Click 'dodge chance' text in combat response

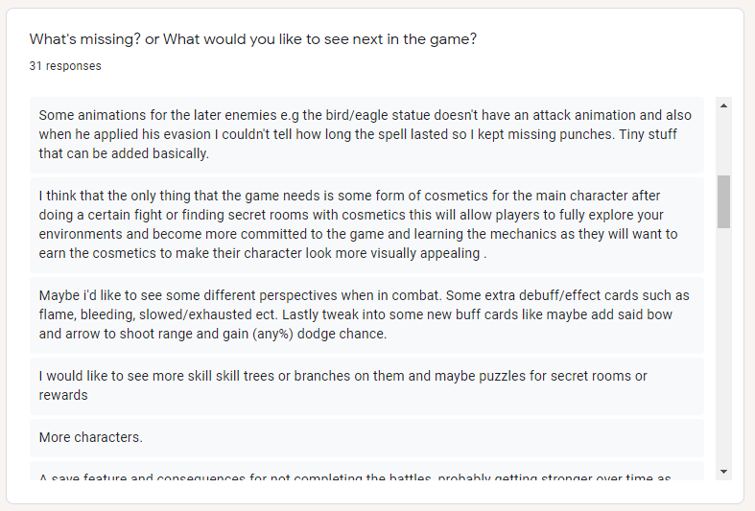pos(341,334)
